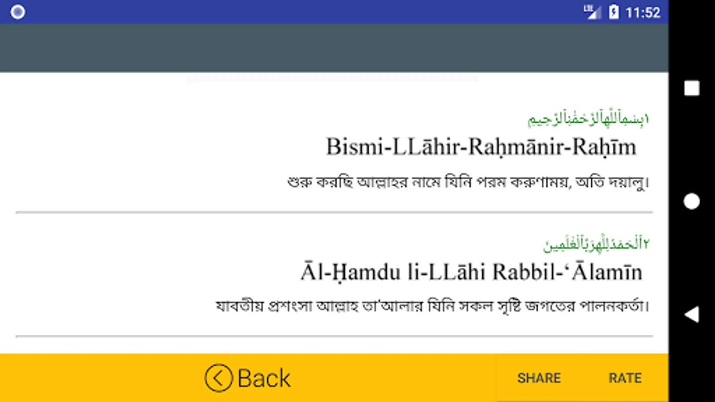
Task: Tap the RATE button
Action: (625, 378)
